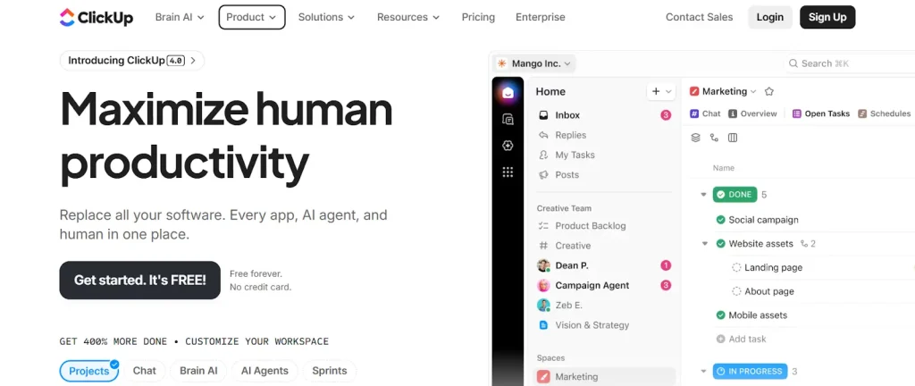Toggle the Website assets completed checkmark
Image resolution: width=915 pixels, height=386 pixels.
(721, 244)
